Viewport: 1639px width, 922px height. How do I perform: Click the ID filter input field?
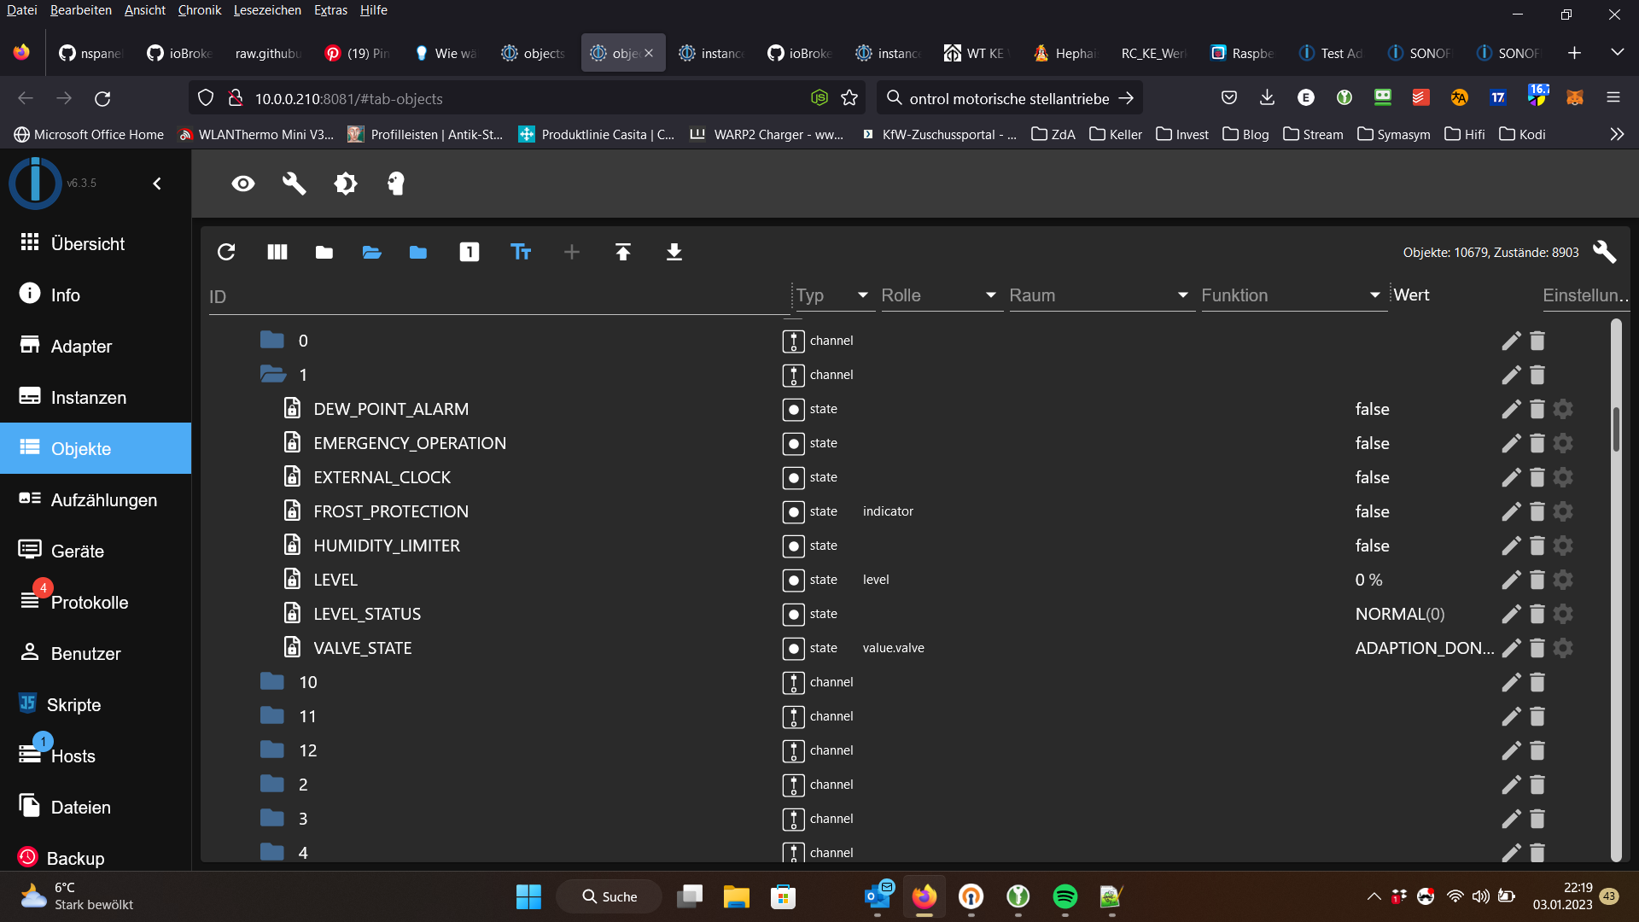[498, 296]
